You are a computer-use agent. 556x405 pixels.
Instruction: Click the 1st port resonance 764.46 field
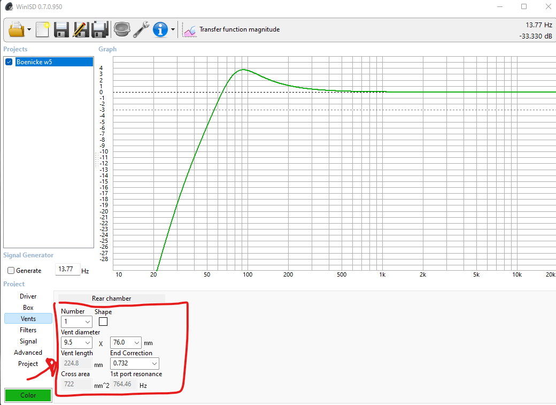[x=123, y=384]
